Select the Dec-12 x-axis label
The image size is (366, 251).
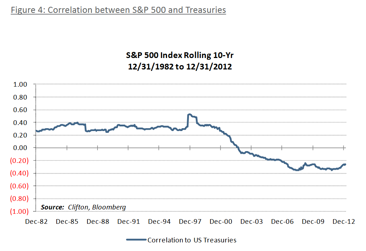344,222
